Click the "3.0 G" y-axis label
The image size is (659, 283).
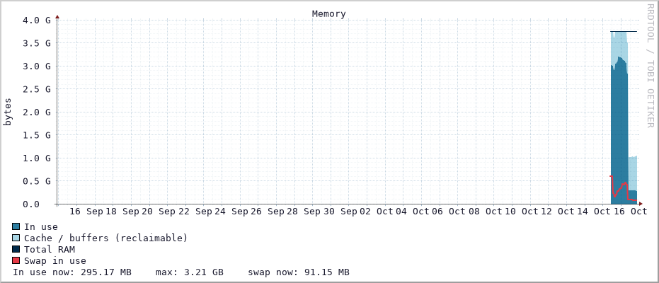(x=38, y=66)
